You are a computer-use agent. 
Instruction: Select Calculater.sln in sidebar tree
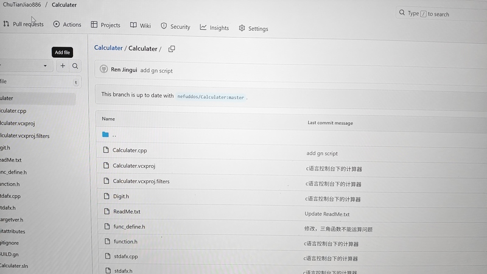pos(14,265)
